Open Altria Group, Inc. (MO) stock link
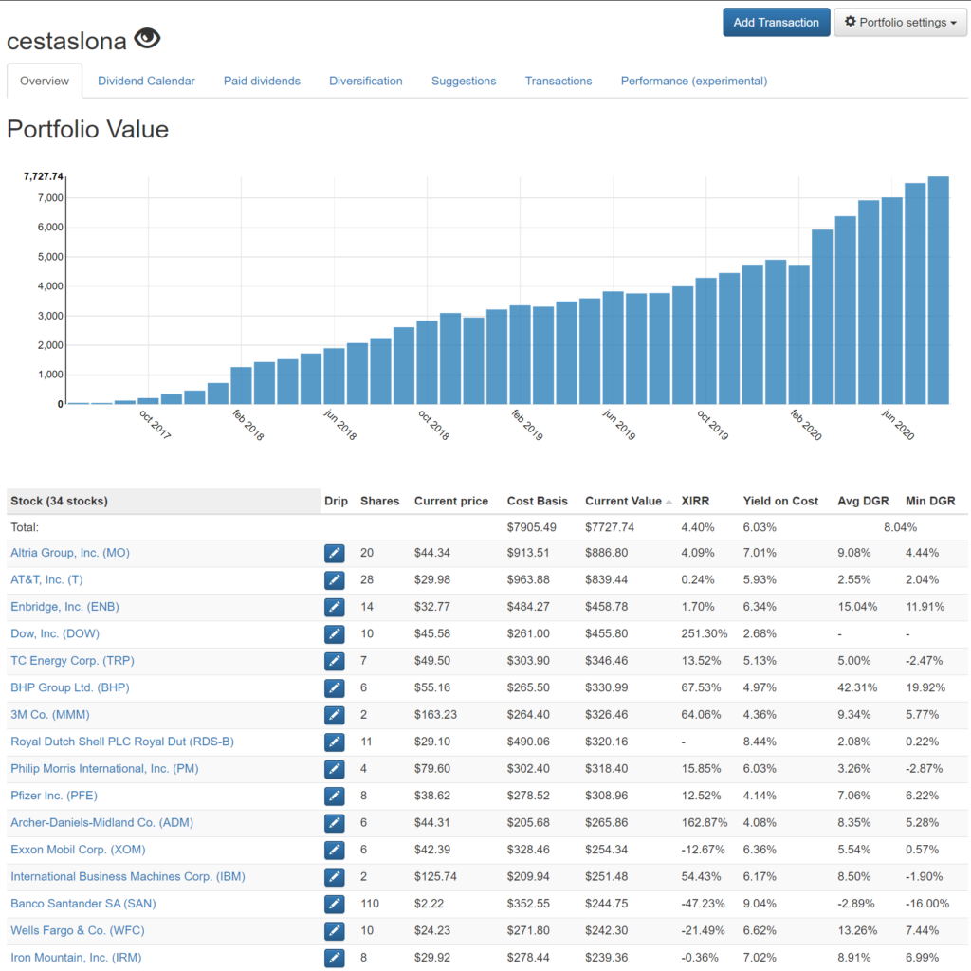 point(70,553)
